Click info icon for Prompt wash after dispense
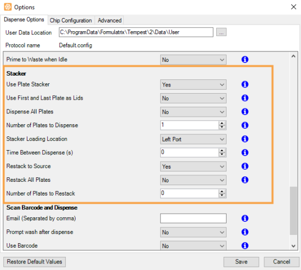 245,232
